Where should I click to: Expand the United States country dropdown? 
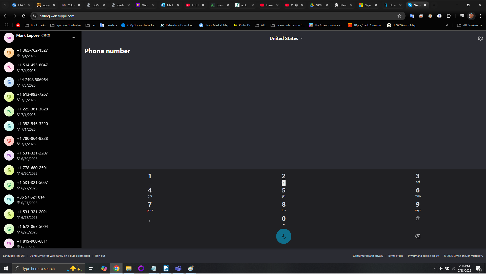pos(286,38)
